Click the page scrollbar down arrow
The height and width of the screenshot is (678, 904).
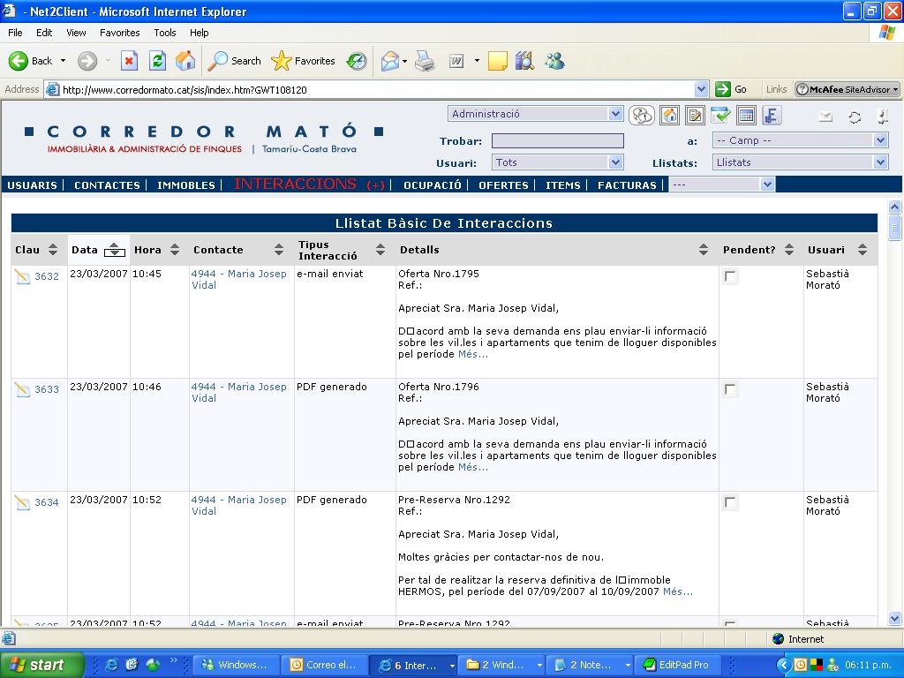(x=894, y=619)
